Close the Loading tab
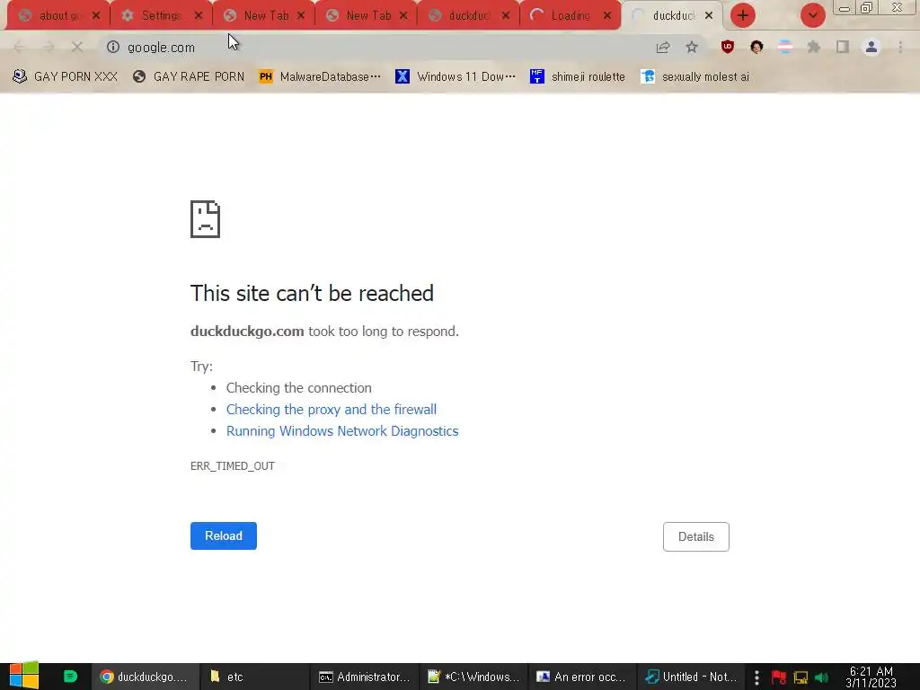920x690 pixels. pyautogui.click(x=608, y=16)
